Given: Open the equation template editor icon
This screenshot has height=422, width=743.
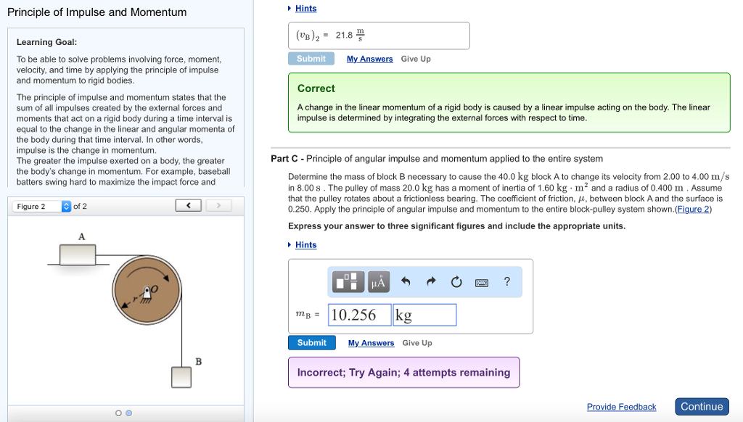Looking at the screenshot, I should pyautogui.click(x=348, y=282).
